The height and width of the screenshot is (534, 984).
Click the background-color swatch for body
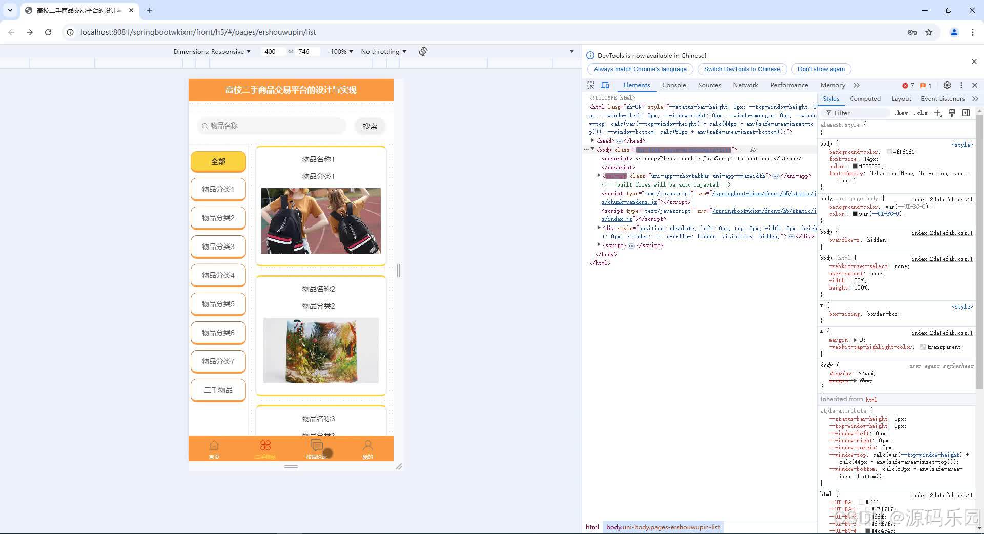click(x=888, y=152)
